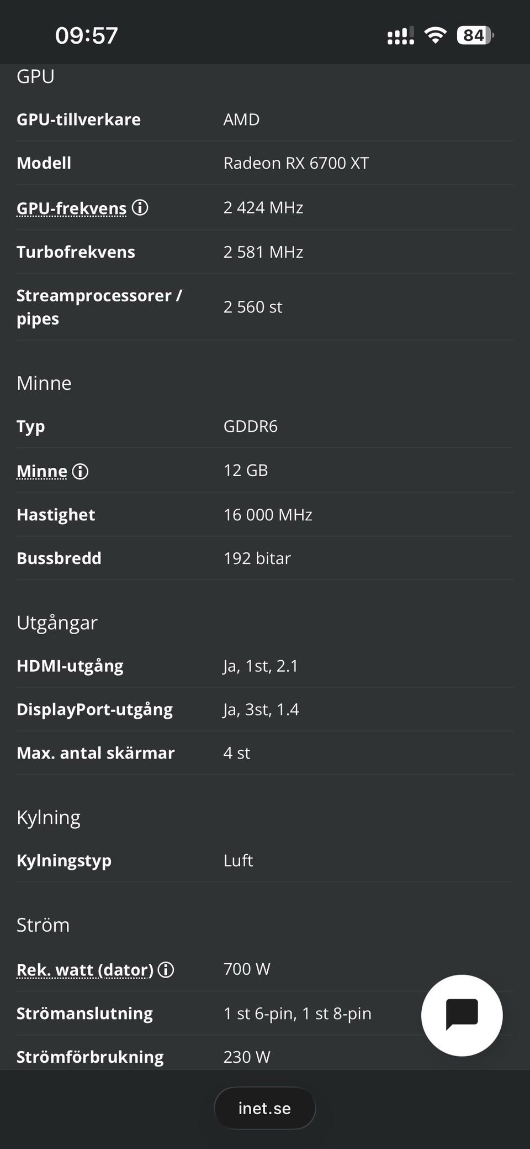Tap the 09:57 clock in status bar
Image resolution: width=530 pixels, height=1149 pixels.
[87, 36]
